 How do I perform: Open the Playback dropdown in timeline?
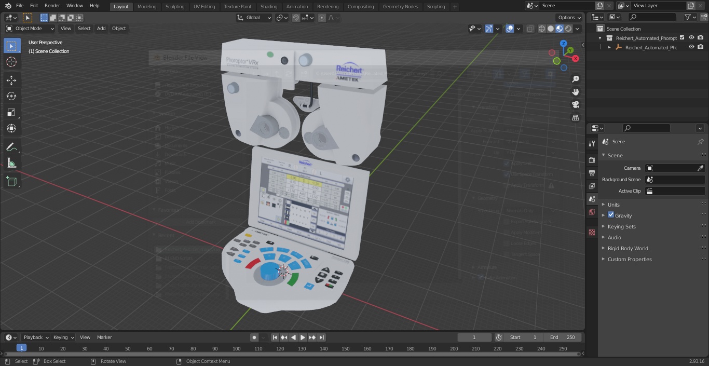[x=36, y=337]
